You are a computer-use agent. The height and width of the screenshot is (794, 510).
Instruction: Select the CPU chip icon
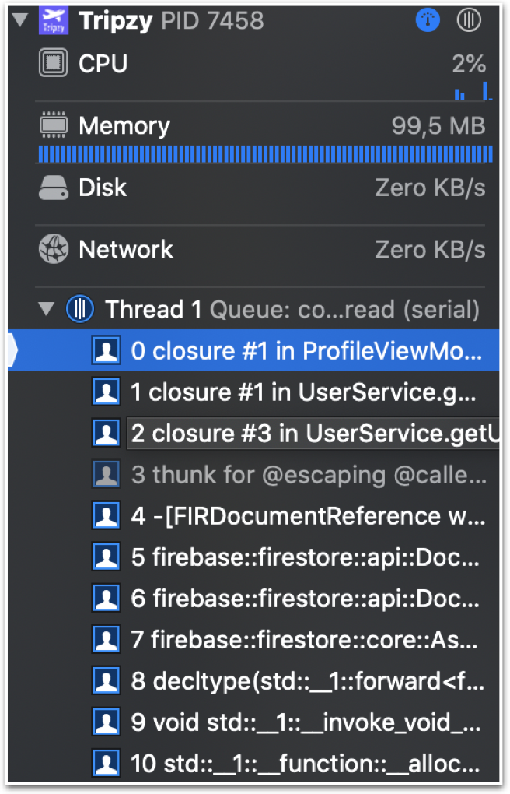coord(53,63)
